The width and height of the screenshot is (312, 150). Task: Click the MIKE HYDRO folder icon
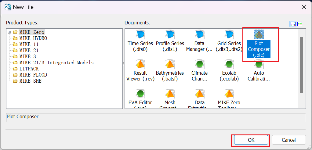click(15, 38)
